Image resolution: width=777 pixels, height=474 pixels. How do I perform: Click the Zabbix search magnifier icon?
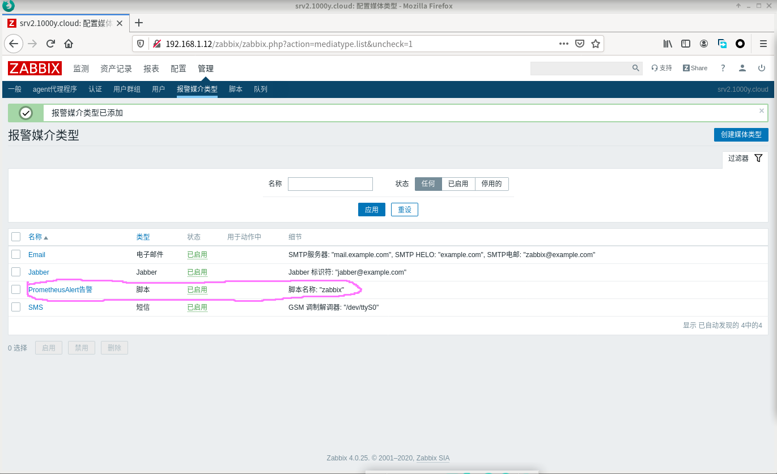635,68
